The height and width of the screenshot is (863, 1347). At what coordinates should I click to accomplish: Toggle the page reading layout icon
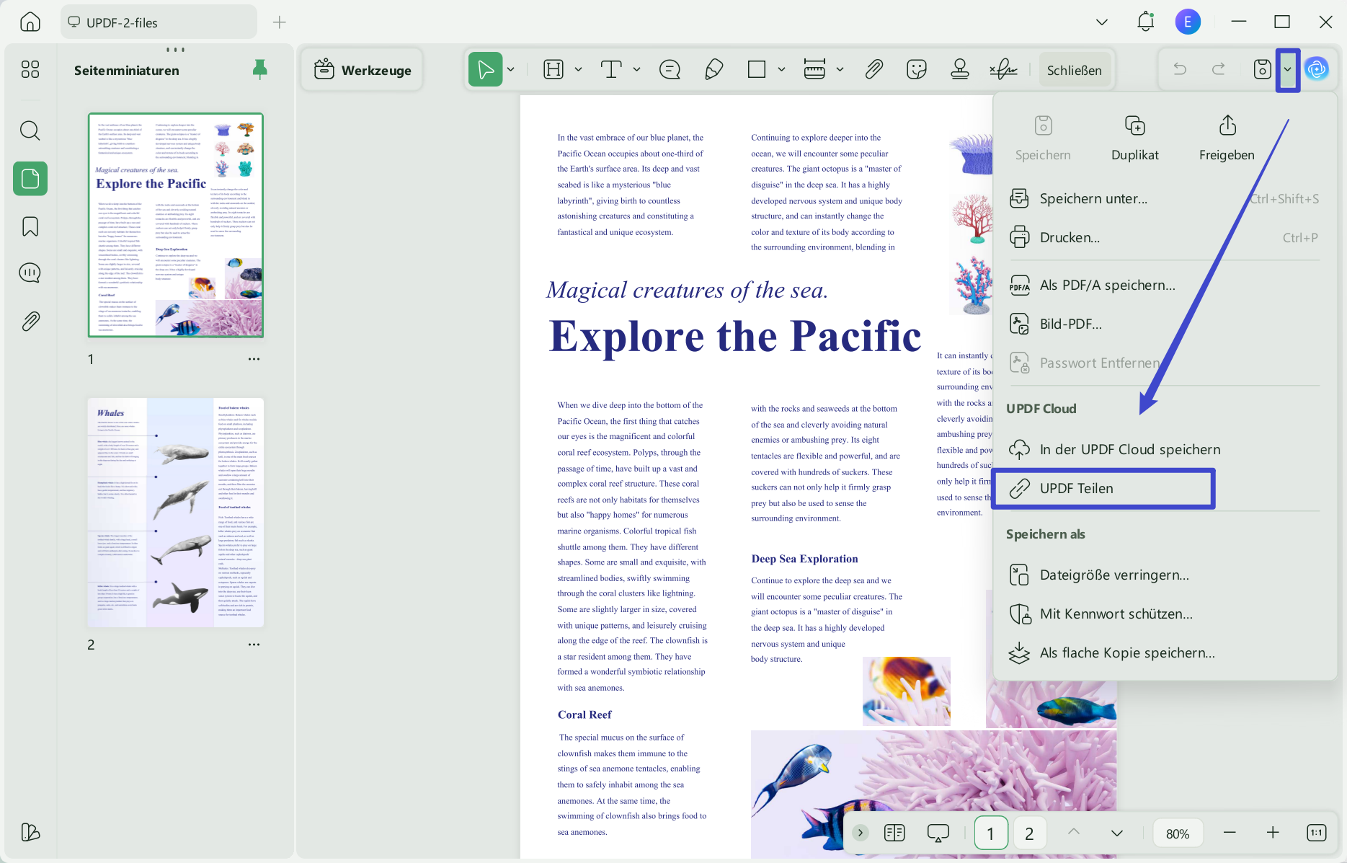coord(894,833)
